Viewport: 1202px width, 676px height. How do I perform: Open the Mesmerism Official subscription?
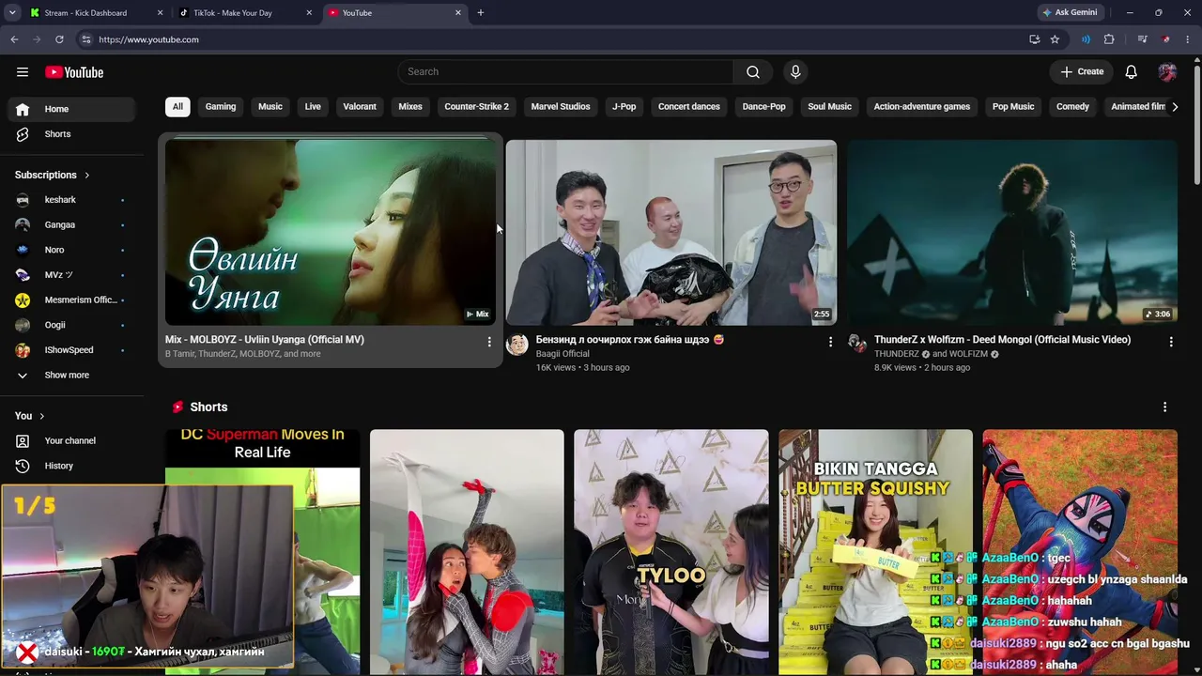(x=71, y=300)
